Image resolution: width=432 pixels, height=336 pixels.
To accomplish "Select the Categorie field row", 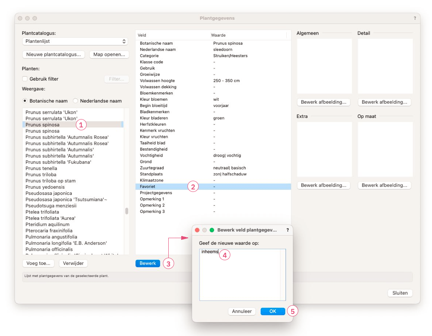I will pos(213,56).
